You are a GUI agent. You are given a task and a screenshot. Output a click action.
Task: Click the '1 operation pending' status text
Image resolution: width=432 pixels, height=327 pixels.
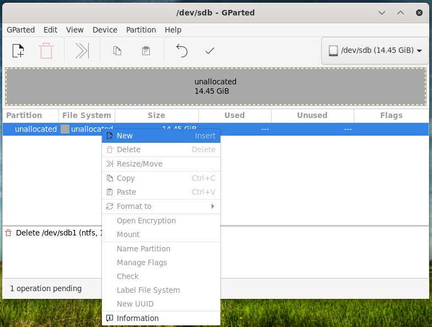pyautogui.click(x=46, y=288)
